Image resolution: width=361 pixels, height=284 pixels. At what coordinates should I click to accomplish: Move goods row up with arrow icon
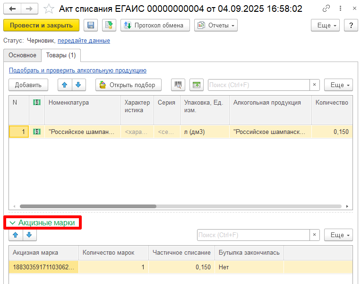[x=65, y=85]
